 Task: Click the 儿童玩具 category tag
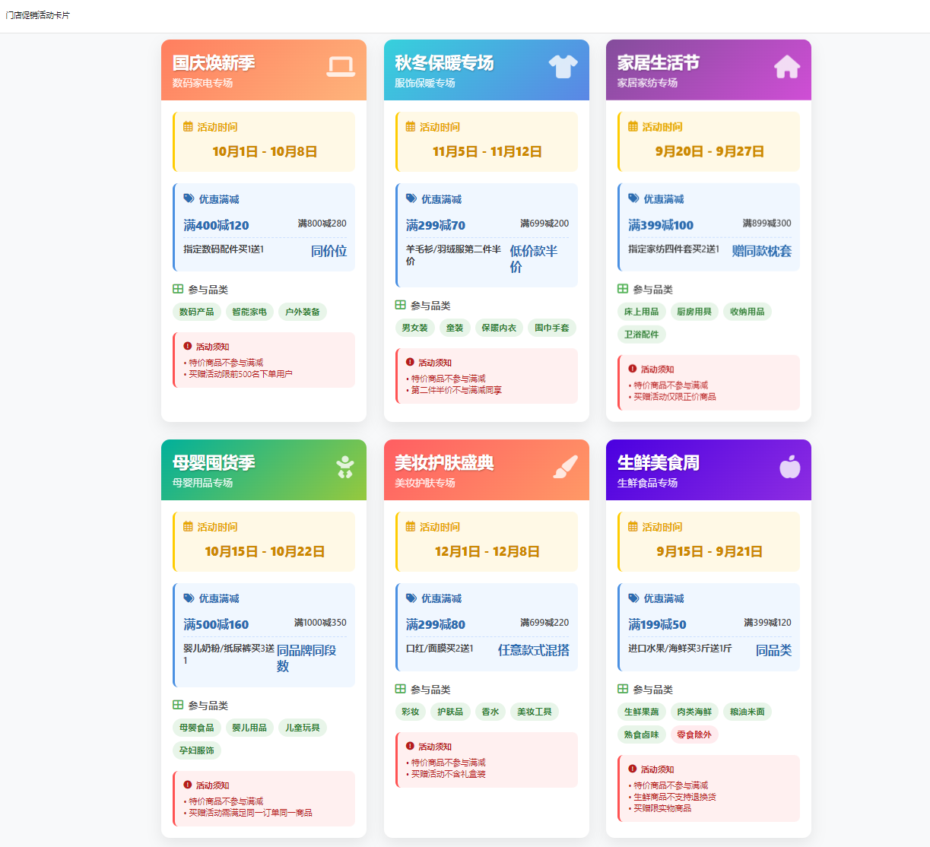(302, 728)
